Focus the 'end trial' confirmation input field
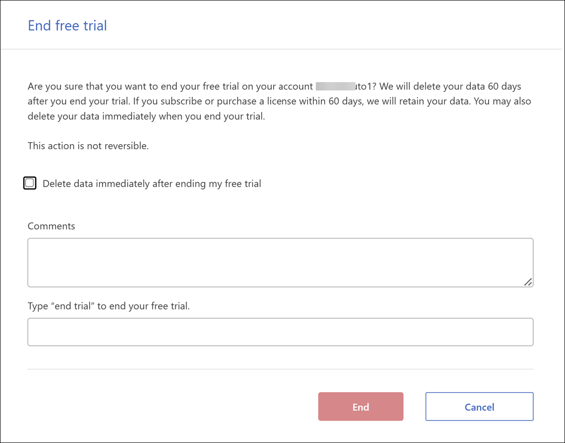565x443 pixels. [x=280, y=332]
